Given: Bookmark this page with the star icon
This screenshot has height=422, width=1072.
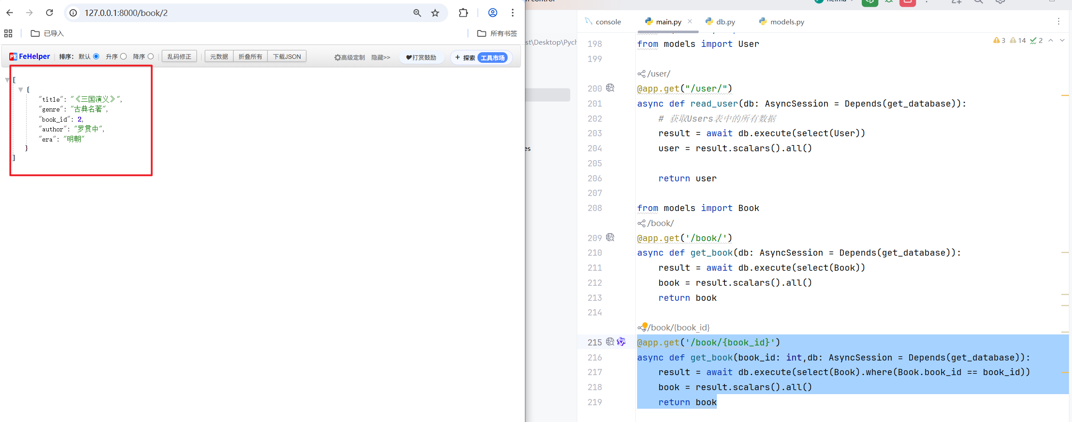Looking at the screenshot, I should pos(435,13).
